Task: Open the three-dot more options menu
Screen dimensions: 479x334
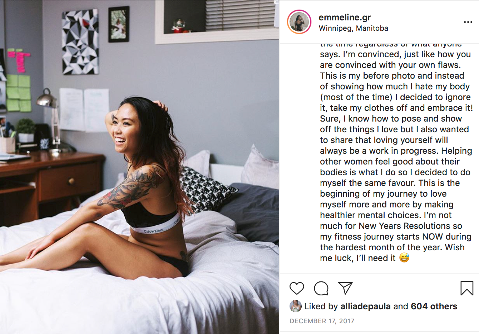Action: point(468,22)
